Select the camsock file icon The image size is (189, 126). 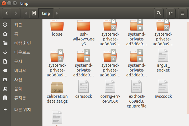click(x=84, y=86)
